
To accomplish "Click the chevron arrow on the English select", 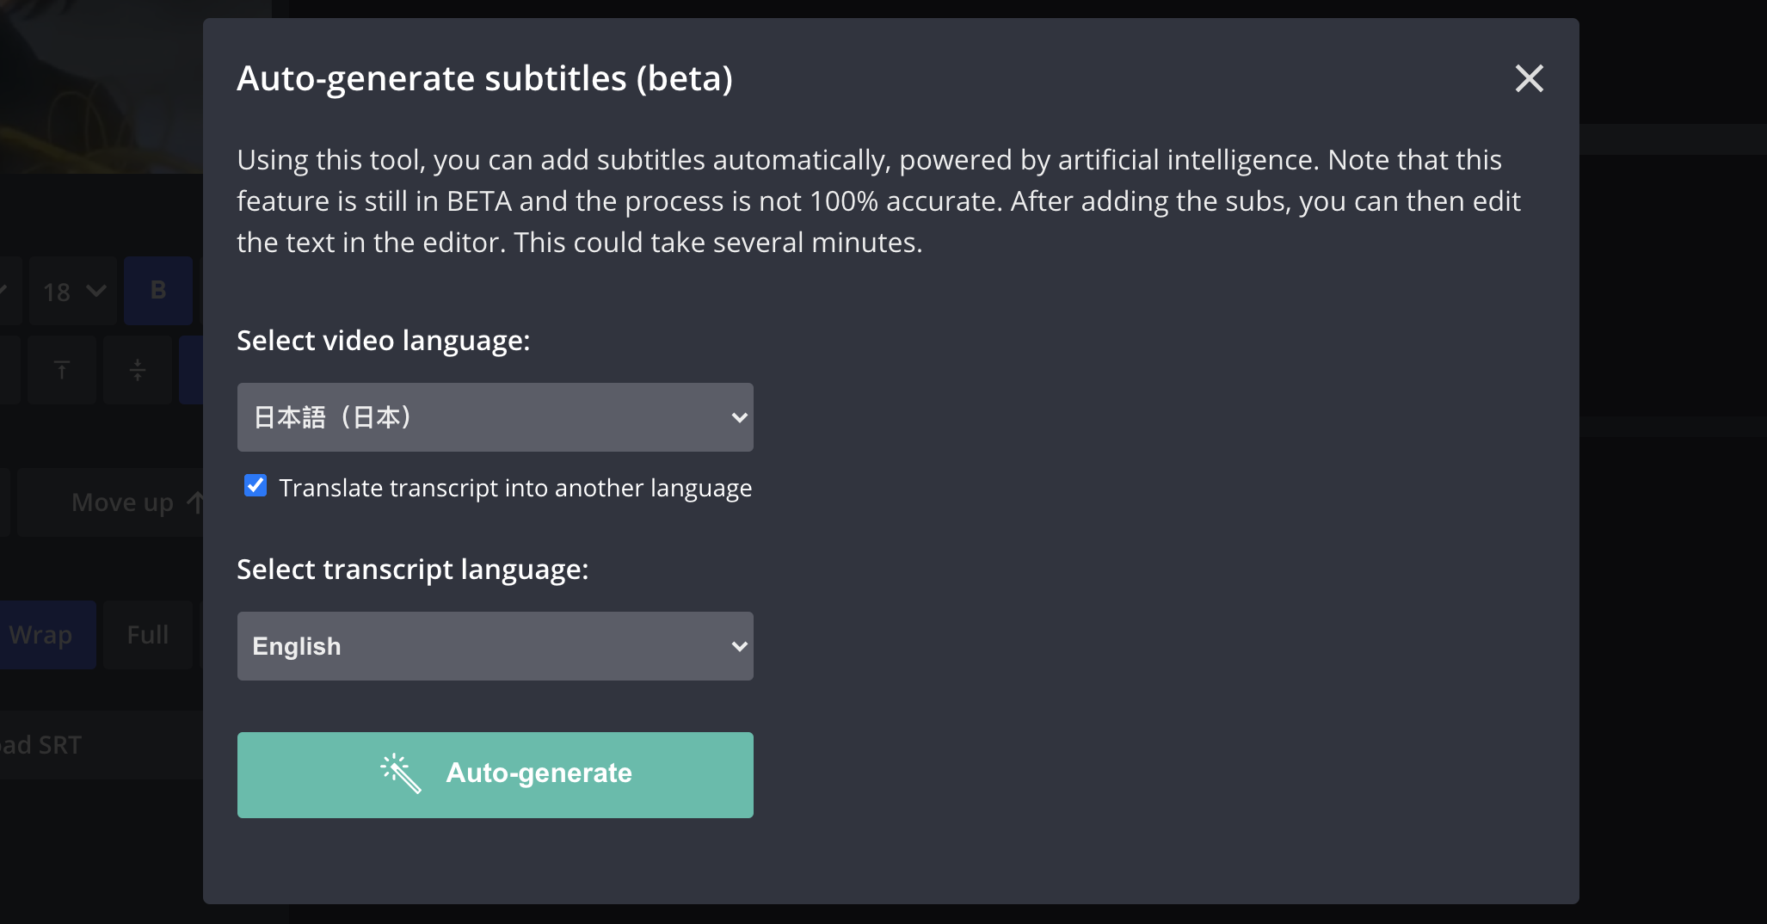I will coord(738,647).
